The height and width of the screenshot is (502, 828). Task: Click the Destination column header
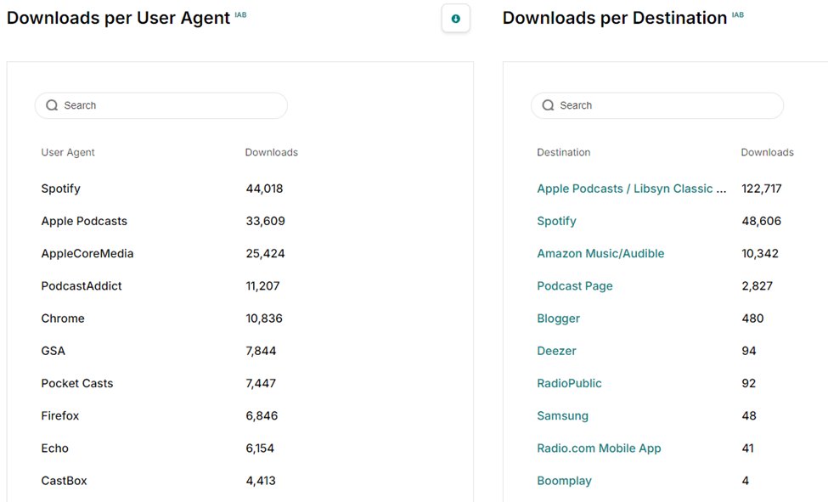click(563, 152)
